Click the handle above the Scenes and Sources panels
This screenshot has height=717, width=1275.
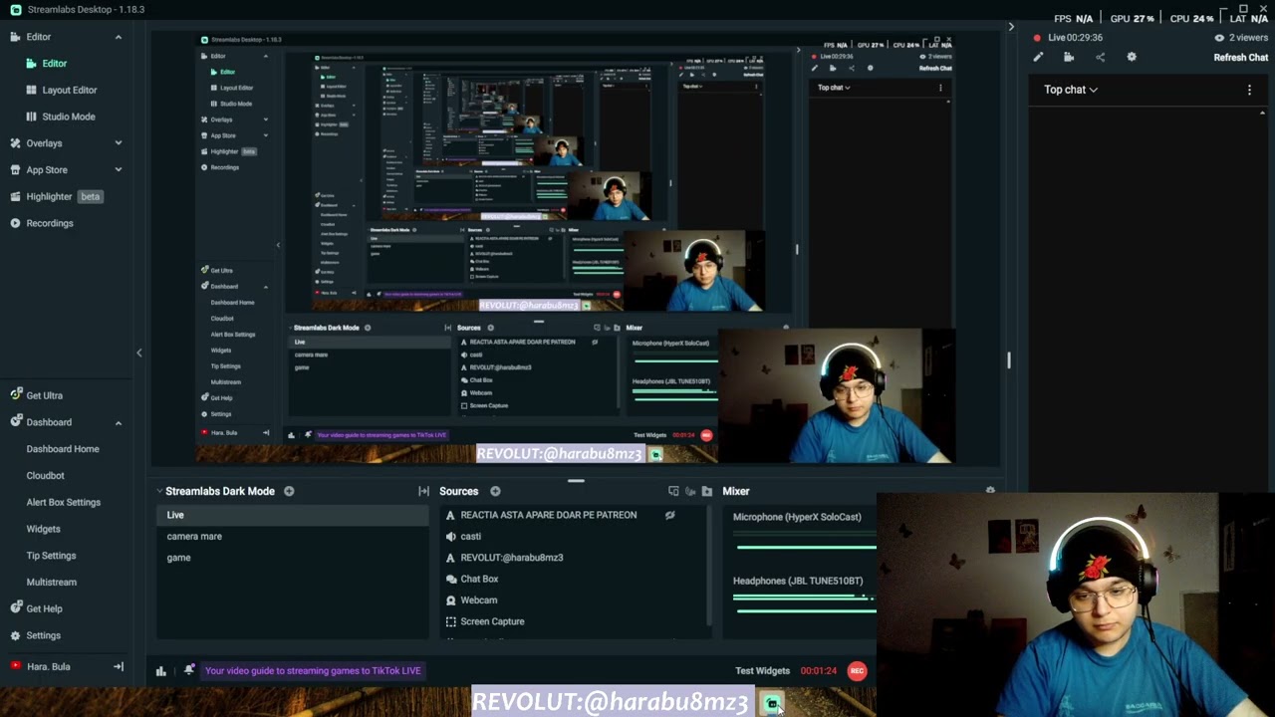576,480
